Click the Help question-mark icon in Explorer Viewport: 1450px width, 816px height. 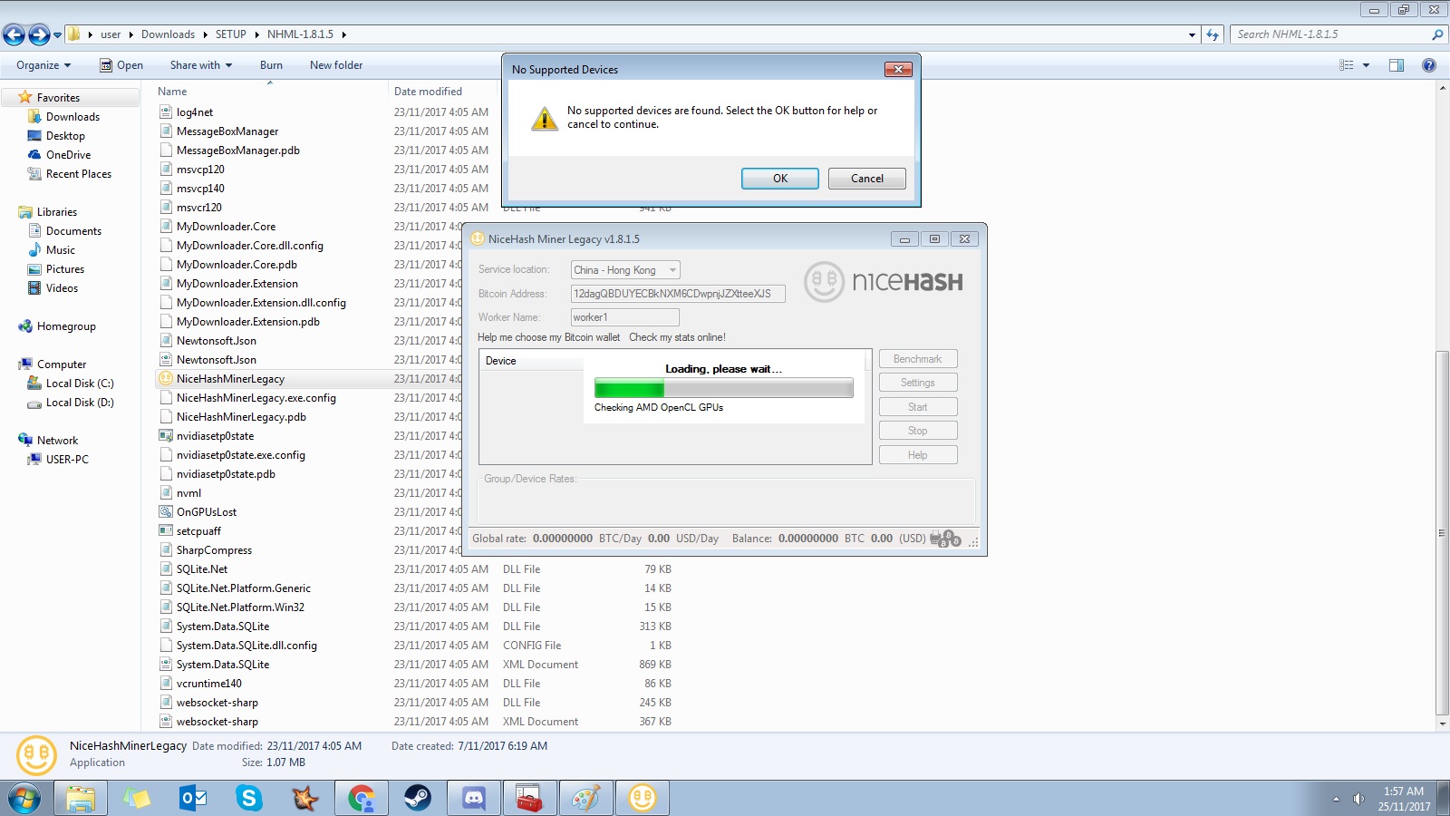click(1429, 64)
